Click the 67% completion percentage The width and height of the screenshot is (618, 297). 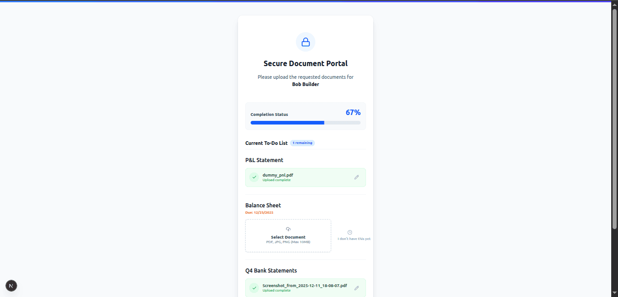(353, 113)
